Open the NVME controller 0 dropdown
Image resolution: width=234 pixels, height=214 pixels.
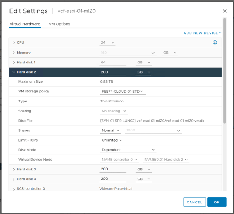[119, 160]
